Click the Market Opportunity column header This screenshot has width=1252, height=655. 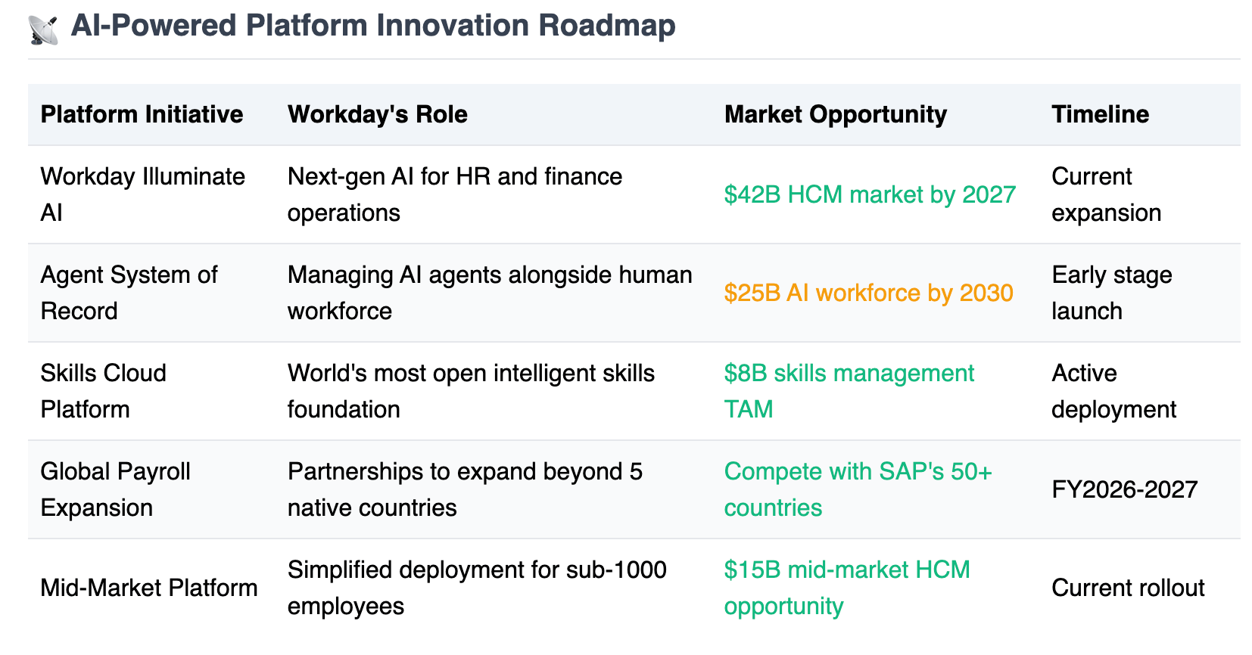coord(836,114)
